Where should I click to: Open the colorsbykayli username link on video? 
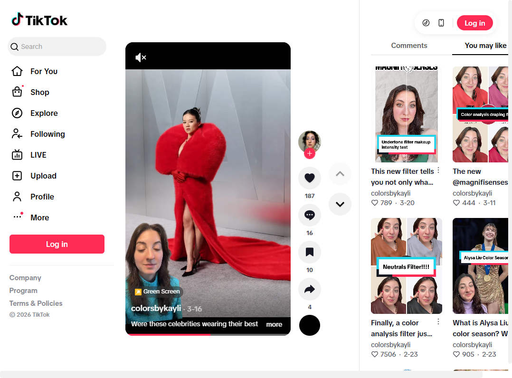156,309
